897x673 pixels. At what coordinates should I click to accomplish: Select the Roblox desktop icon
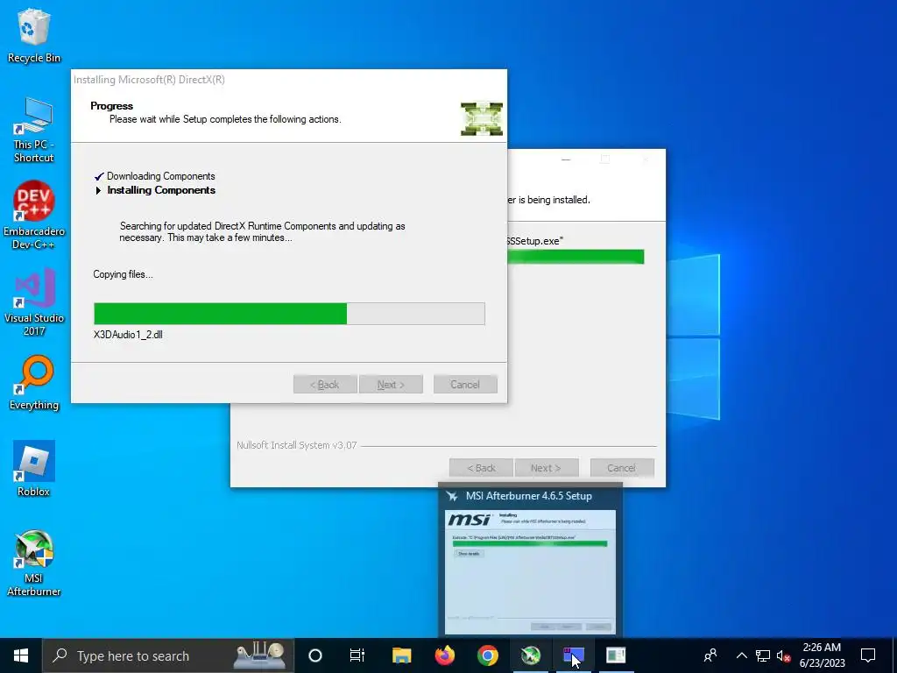coord(34,468)
